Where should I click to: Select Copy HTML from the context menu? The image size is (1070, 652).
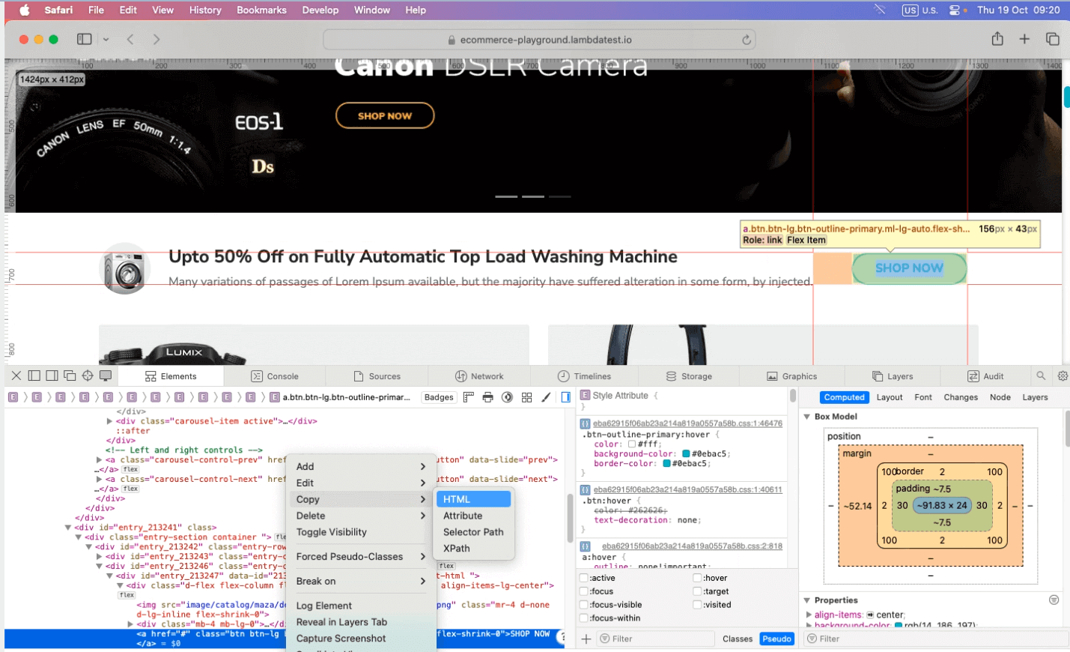tap(472, 498)
